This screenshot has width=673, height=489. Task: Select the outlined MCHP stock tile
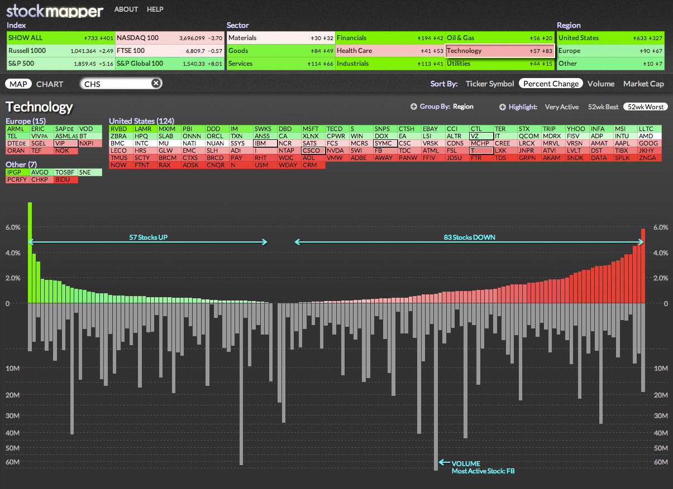(x=481, y=143)
